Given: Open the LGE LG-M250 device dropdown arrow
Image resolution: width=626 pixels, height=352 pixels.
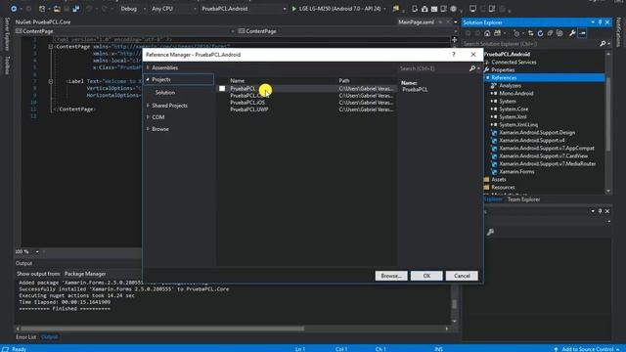Looking at the screenshot, I should [x=384, y=9].
